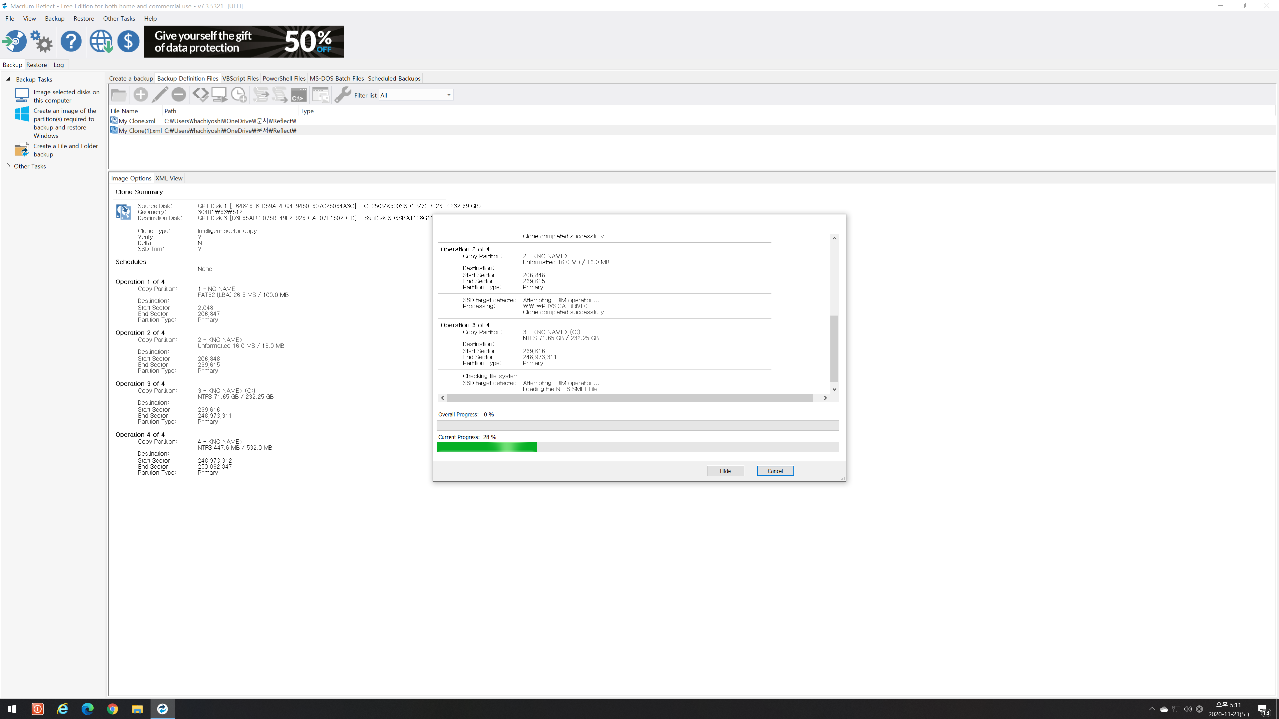Click the globe check-for-updates icon
This screenshot has height=719, width=1279.
[101, 41]
